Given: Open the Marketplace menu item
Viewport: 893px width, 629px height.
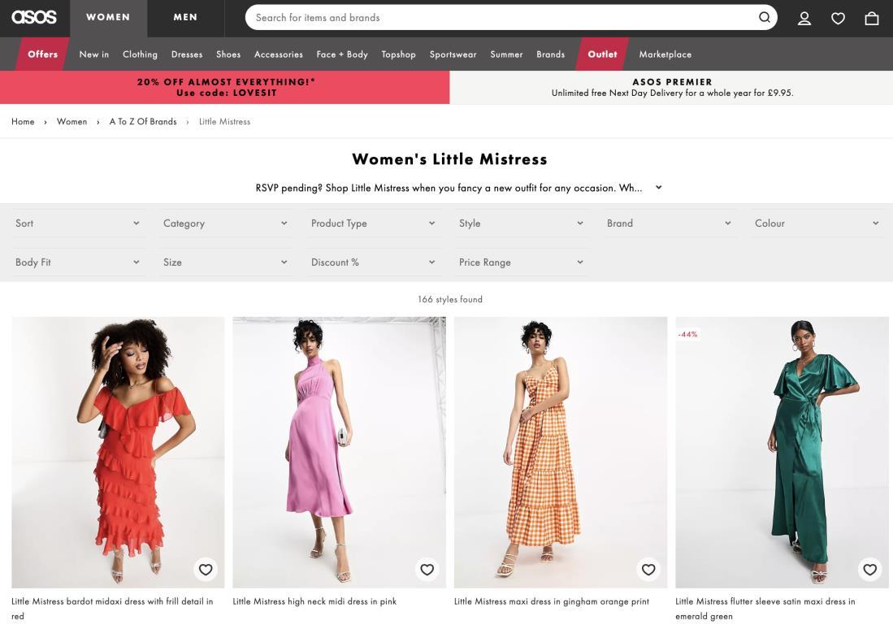Looking at the screenshot, I should pyautogui.click(x=665, y=54).
